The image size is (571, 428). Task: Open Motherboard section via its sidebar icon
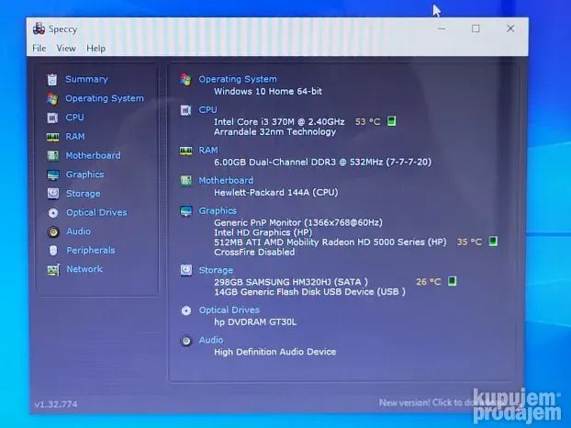click(52, 156)
